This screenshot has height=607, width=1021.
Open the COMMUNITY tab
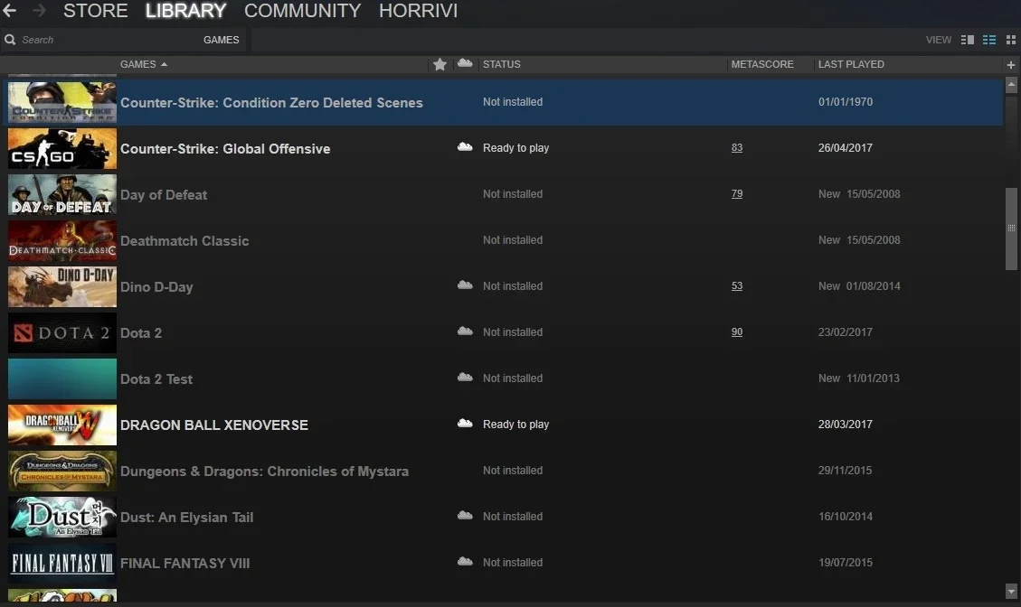[x=302, y=11]
